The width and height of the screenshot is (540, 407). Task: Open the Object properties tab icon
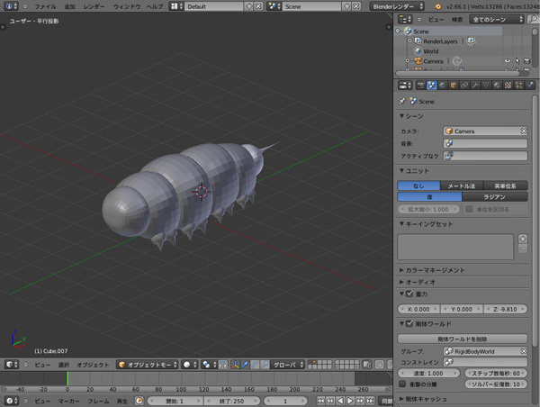click(454, 85)
